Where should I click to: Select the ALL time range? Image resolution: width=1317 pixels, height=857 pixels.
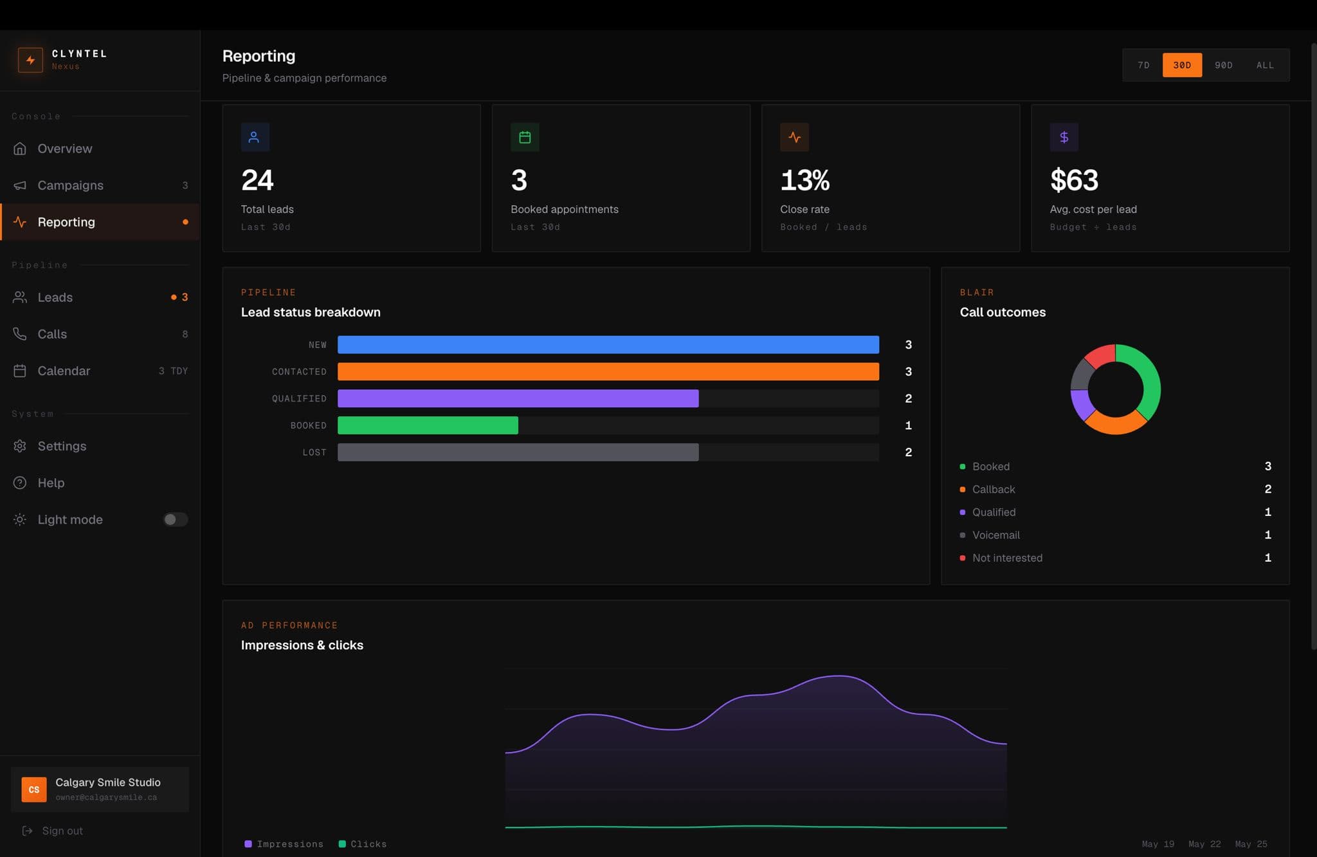pyautogui.click(x=1265, y=65)
